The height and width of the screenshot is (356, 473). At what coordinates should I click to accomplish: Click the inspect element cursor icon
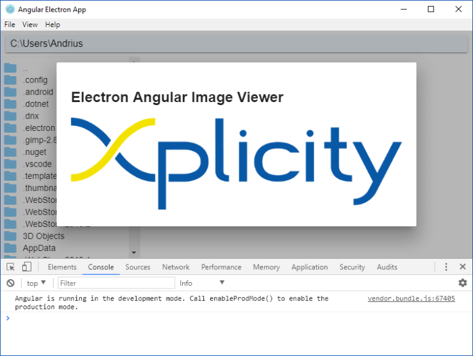tap(10, 267)
